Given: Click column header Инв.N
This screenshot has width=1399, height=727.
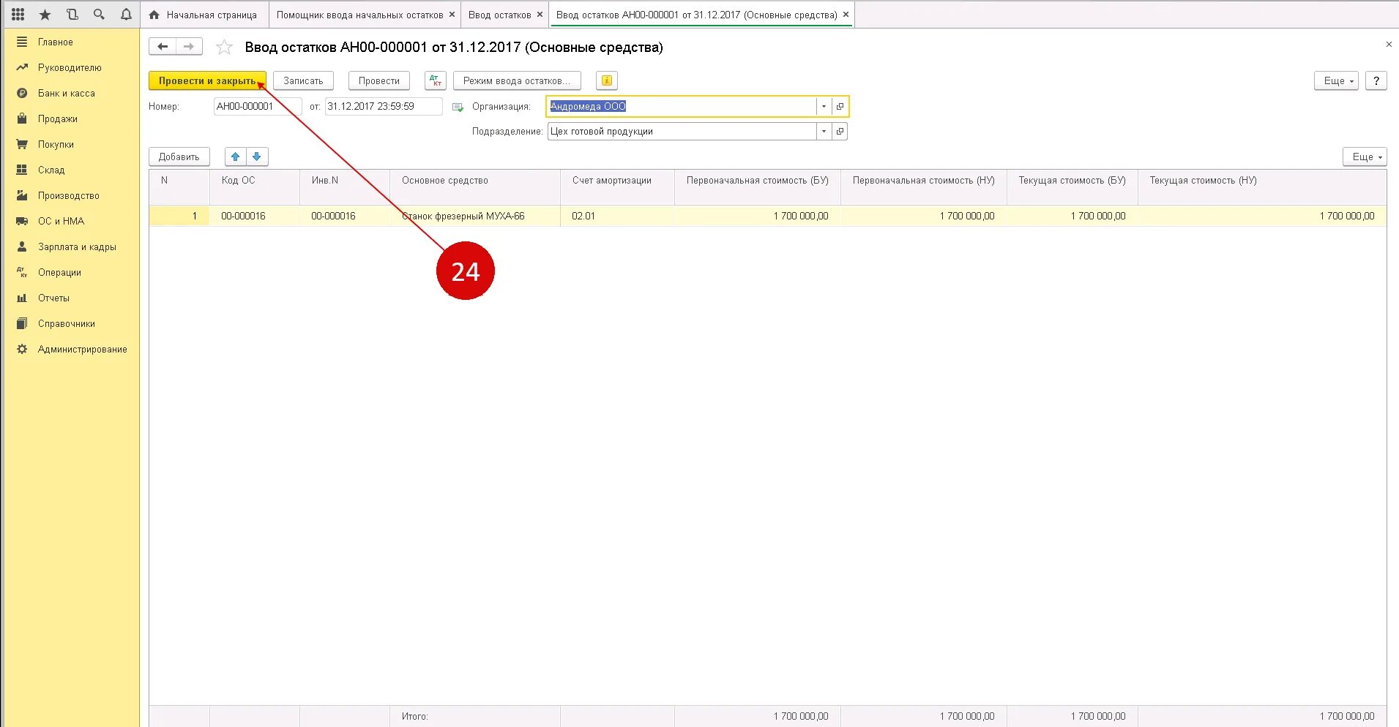Looking at the screenshot, I should (345, 187).
